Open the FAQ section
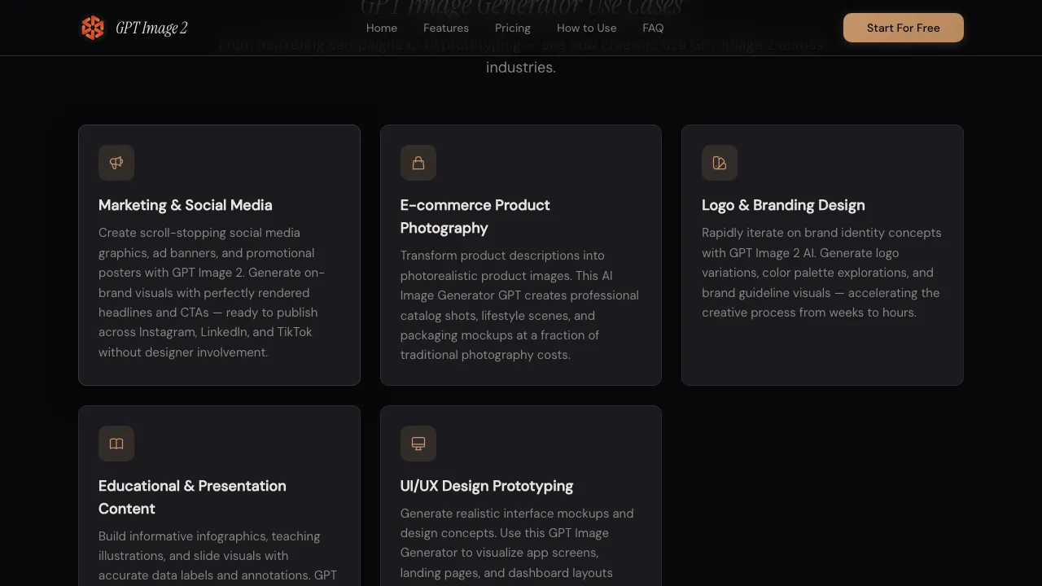1042x586 pixels. click(x=653, y=28)
